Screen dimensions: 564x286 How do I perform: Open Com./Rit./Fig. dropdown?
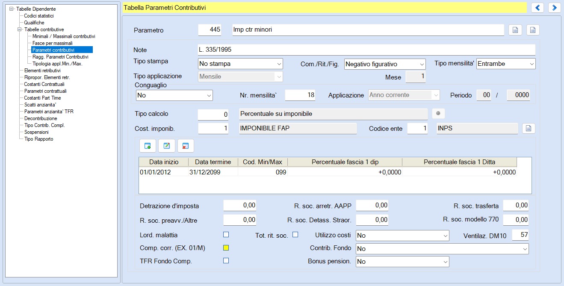point(385,64)
